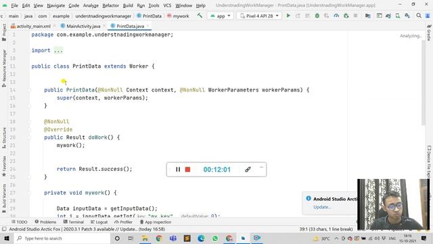The width and height of the screenshot is (433, 244).
Task: Open the app run configuration dropdown
Action: (221, 16)
